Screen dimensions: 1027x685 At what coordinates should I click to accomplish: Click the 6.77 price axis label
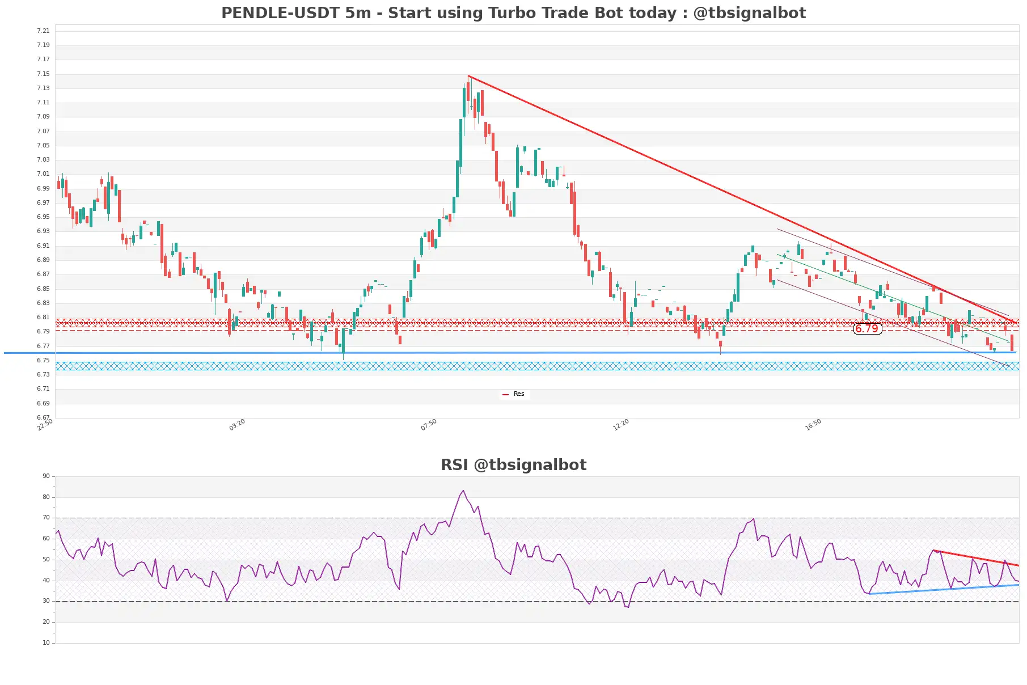(43, 346)
